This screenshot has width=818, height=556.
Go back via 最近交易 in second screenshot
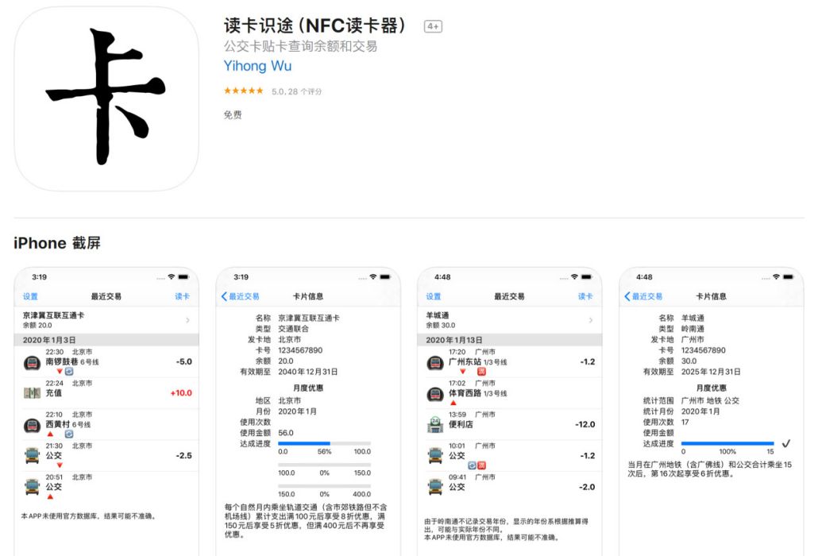pos(240,296)
